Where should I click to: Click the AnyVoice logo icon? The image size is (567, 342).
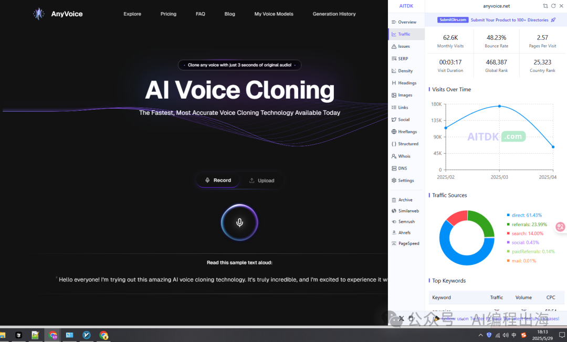click(39, 14)
